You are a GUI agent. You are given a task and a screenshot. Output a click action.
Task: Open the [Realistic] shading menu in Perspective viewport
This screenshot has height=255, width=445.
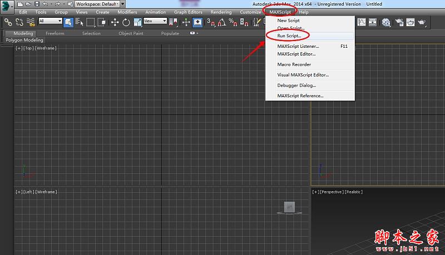click(353, 192)
